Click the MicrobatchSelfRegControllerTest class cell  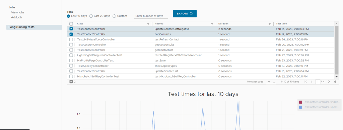pos(98,76)
